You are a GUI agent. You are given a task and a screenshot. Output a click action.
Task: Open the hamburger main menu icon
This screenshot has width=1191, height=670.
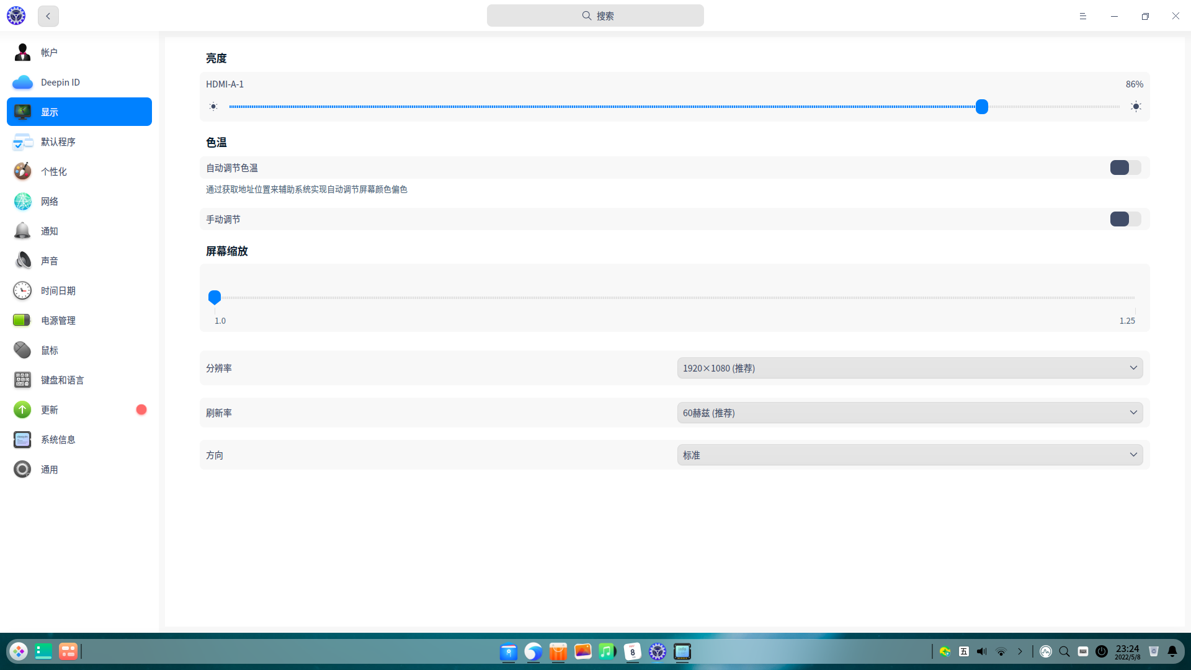1082,16
